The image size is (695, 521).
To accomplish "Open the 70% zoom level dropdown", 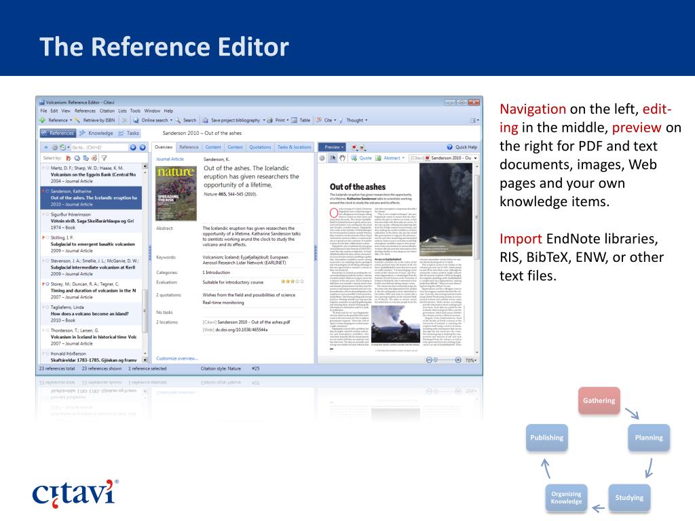I will (x=471, y=361).
